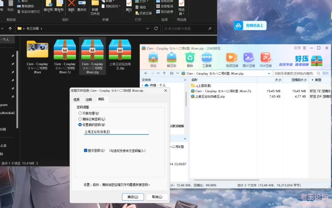Screen dimensions: 332x208
Task: Open the Explorer address bar dropdown
Action: click(148, 28)
